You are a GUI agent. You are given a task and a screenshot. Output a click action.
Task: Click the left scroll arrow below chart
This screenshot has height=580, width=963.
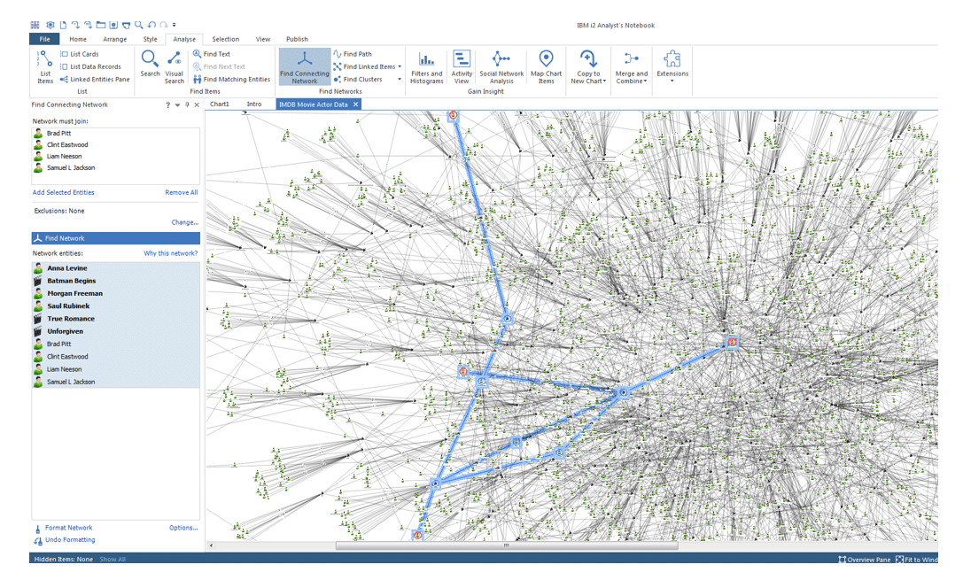[211, 545]
